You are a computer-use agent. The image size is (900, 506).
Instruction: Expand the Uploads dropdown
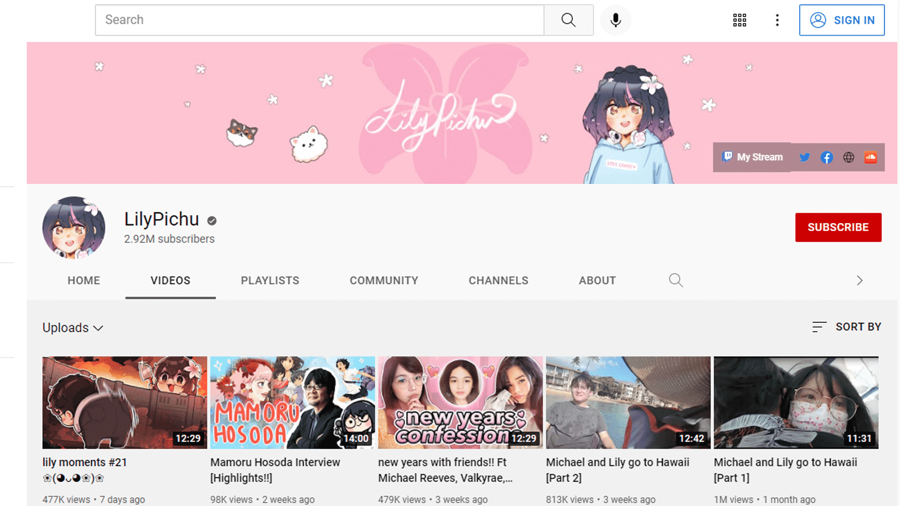(73, 327)
